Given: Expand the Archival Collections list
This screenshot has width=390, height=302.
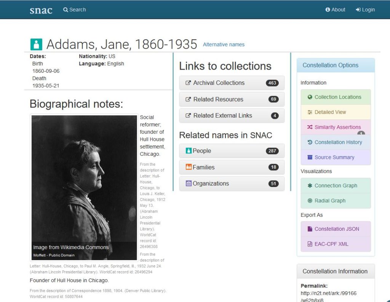Looking at the screenshot, I should tap(232, 83).
